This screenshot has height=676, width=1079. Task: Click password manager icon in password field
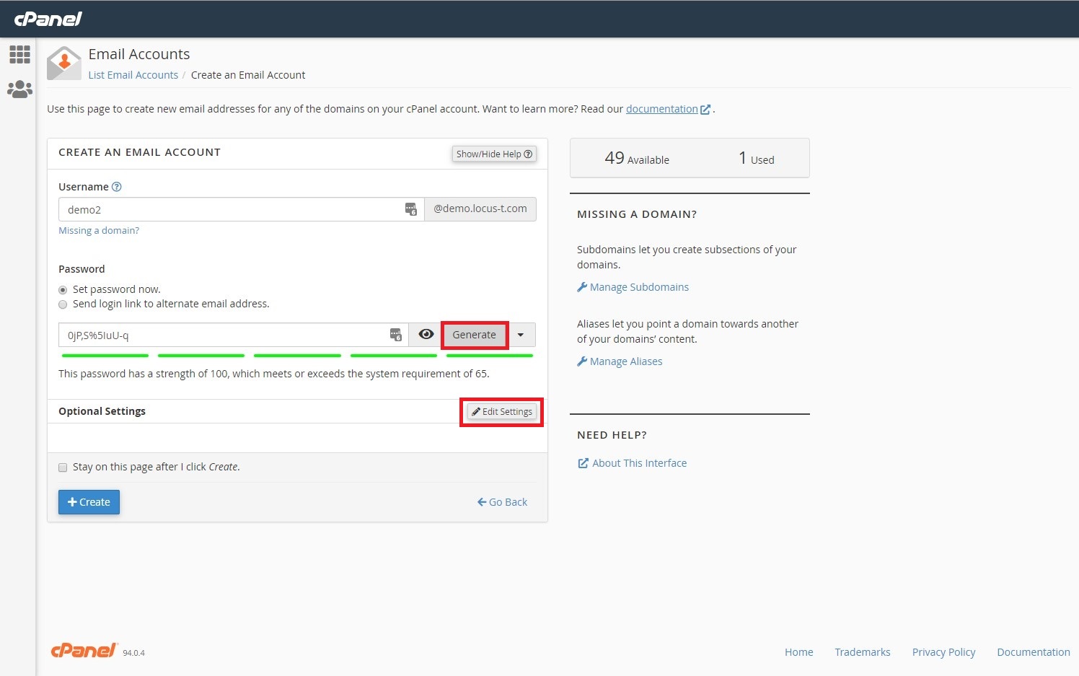pyautogui.click(x=395, y=335)
